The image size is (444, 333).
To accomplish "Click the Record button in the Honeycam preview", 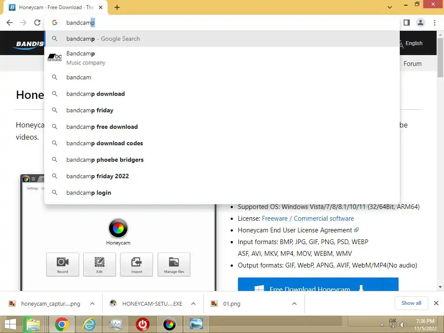I will pos(62,264).
